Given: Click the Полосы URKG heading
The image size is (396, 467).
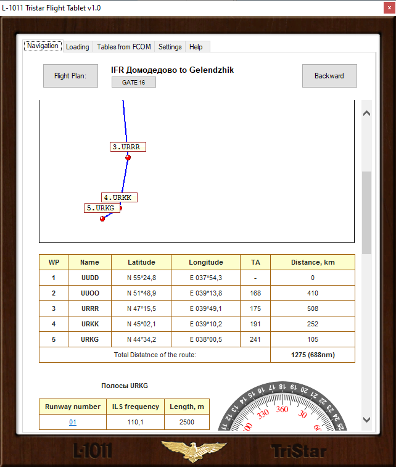Looking at the screenshot, I should pos(125,386).
